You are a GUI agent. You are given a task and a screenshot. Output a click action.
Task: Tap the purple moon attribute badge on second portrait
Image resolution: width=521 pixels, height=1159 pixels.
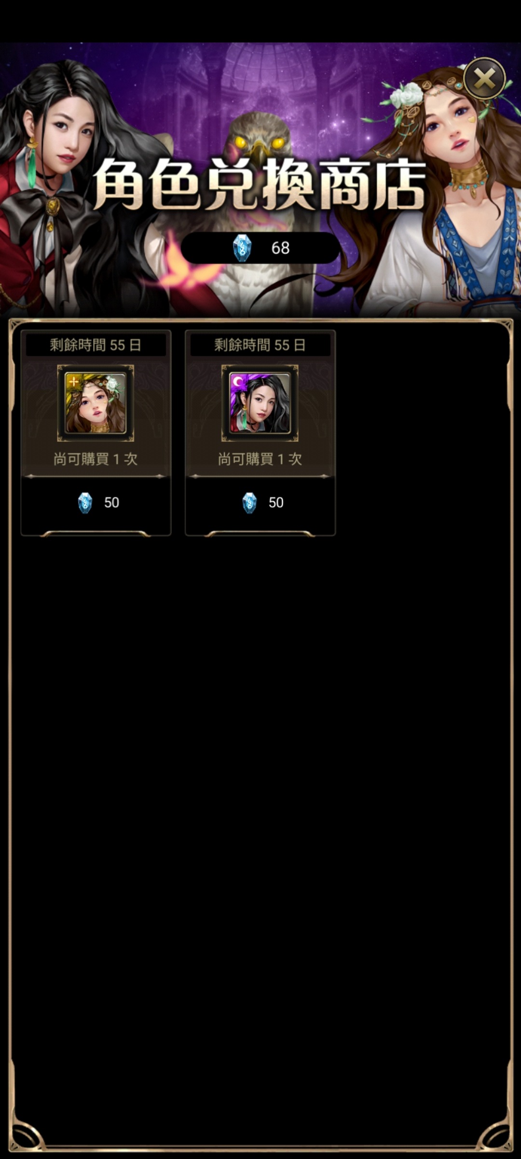237,381
